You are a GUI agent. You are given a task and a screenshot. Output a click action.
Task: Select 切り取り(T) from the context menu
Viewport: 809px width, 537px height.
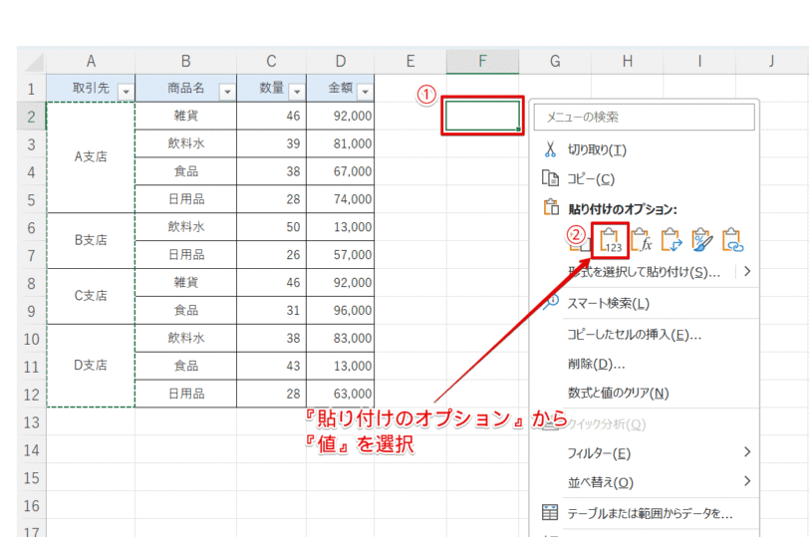point(597,150)
